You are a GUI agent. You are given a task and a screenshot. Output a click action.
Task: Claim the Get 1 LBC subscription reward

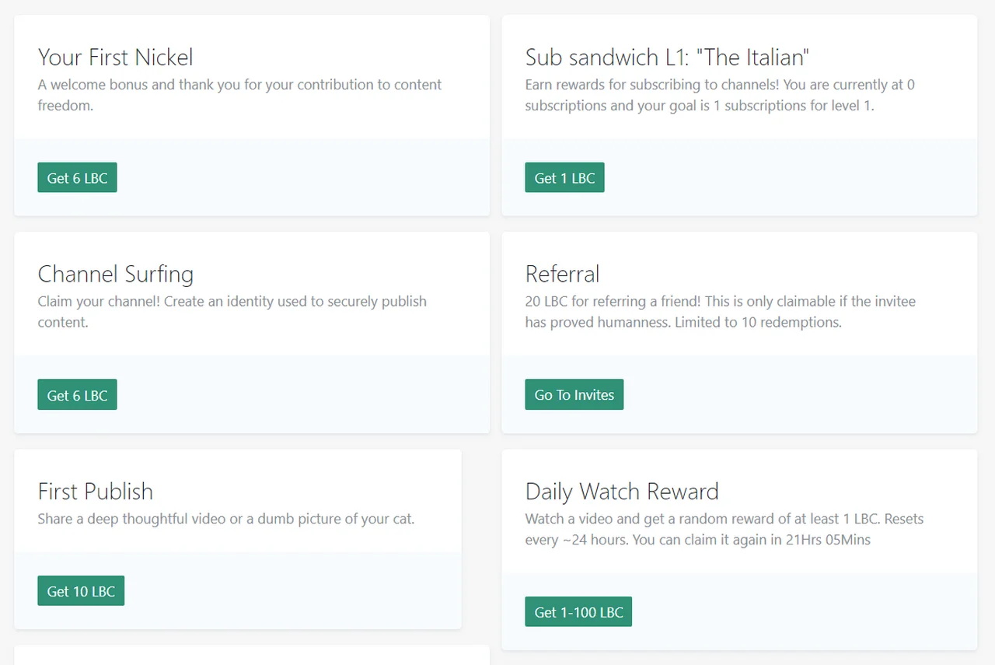564,177
